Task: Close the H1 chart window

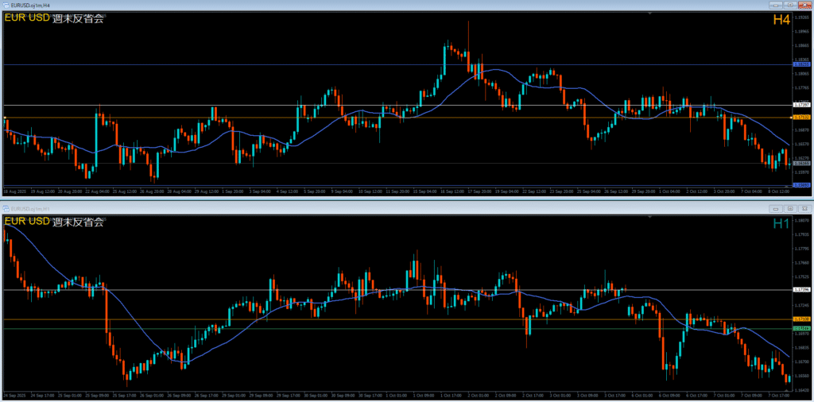Action: 803,208
